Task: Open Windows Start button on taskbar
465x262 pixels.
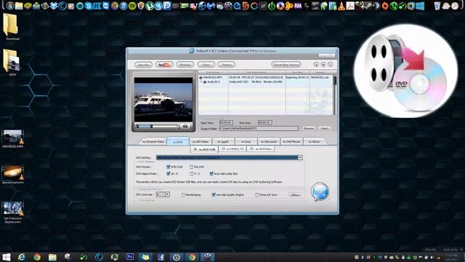Action: [x=6, y=257]
